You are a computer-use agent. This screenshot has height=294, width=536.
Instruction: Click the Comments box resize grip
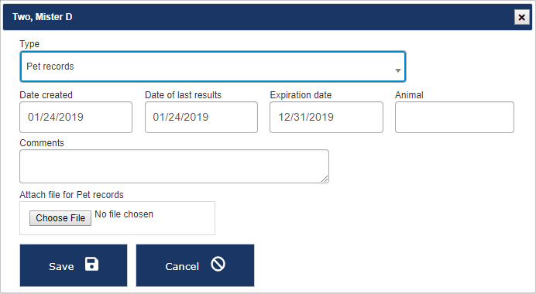pyautogui.click(x=325, y=179)
